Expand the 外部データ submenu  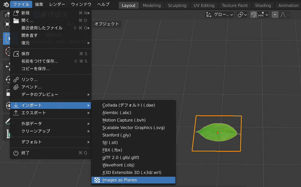[x=51, y=124]
